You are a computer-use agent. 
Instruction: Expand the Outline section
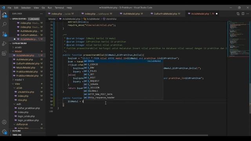(x=16, y=131)
